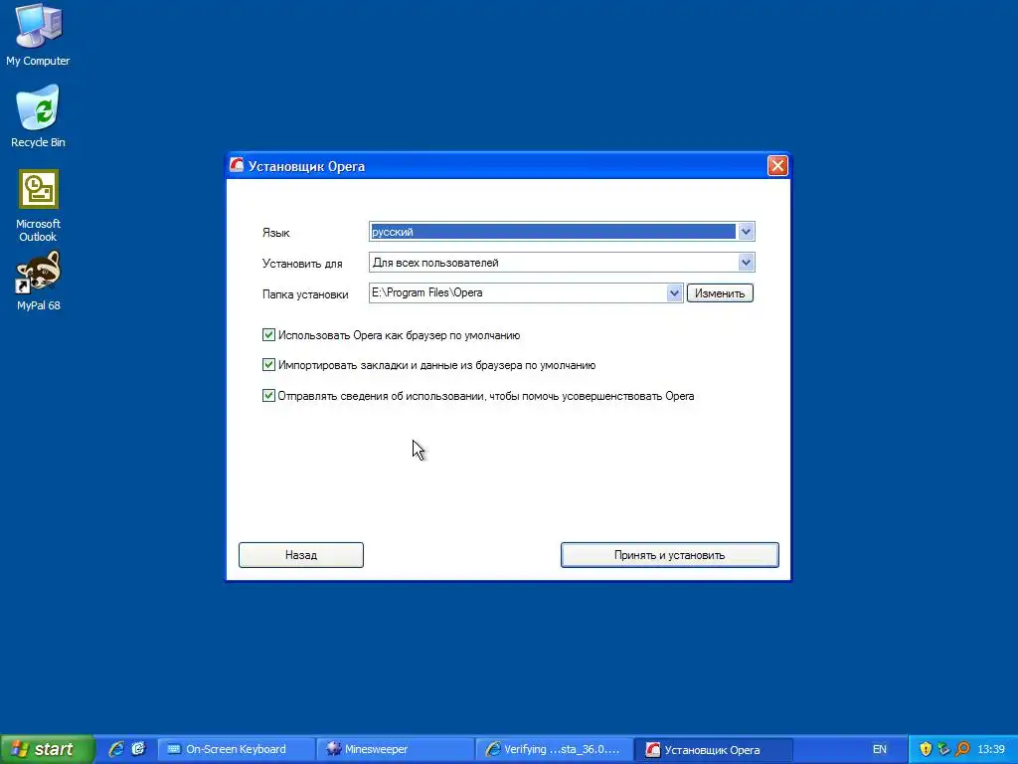Open the Windows start menu
The width and height of the screenshot is (1018, 764).
click(48, 749)
